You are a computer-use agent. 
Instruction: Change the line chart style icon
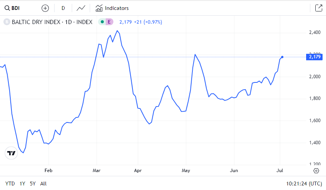pos(81,8)
